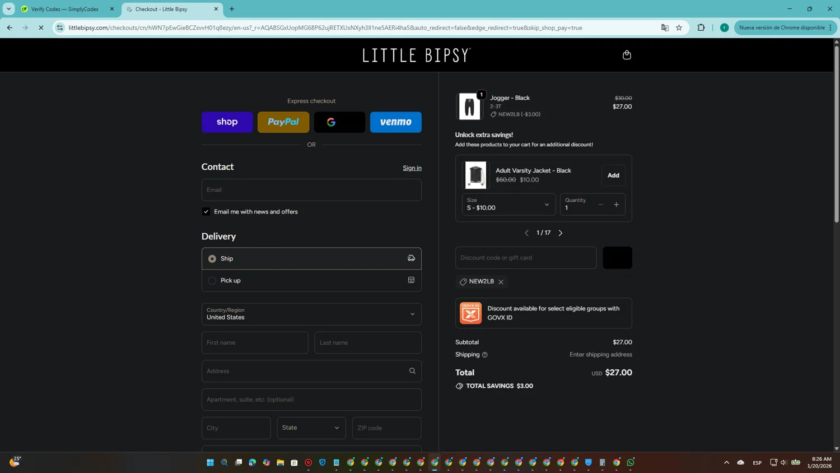
Task: Close the Verify Codes SimplyCodes tab
Action: (x=112, y=9)
